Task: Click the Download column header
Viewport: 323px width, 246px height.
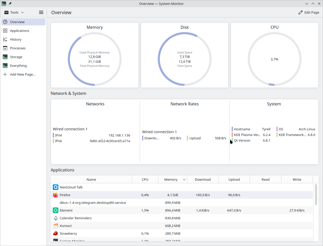Action: pos(203,179)
